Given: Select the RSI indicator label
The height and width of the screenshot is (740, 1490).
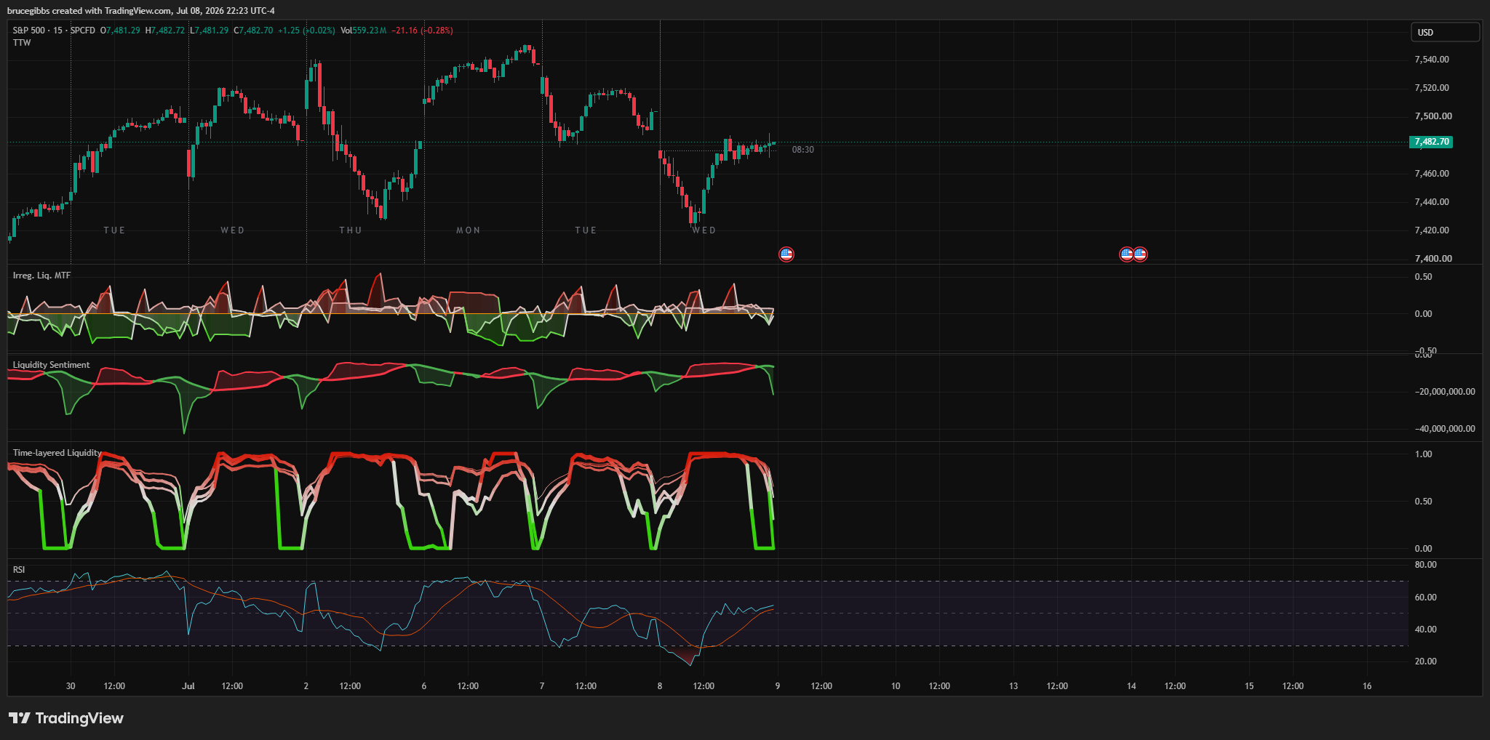Looking at the screenshot, I should (x=19, y=570).
